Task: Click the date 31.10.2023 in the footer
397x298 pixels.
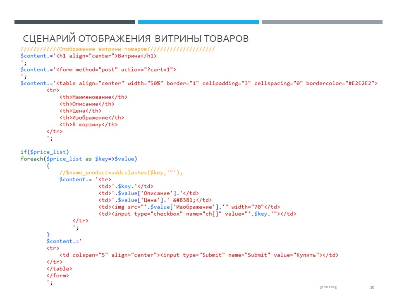Action: [x=328, y=287]
